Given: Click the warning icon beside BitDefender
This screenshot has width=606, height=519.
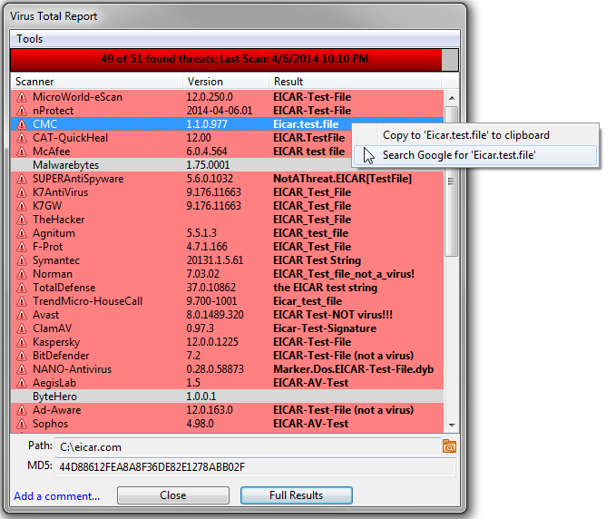Looking at the screenshot, I should coord(22,356).
